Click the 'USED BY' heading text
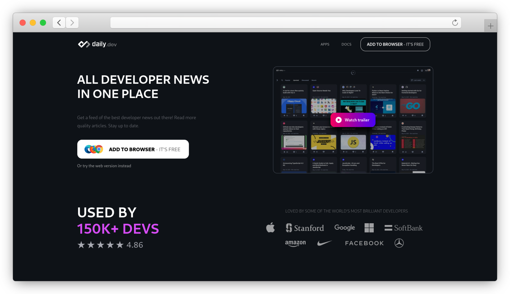 click(x=107, y=213)
